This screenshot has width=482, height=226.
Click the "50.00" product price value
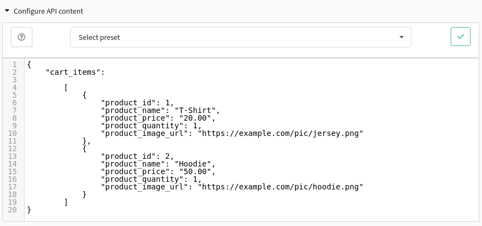pos(195,171)
